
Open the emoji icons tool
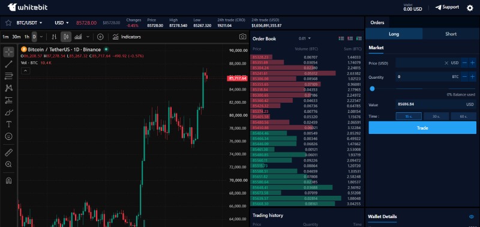9,136
